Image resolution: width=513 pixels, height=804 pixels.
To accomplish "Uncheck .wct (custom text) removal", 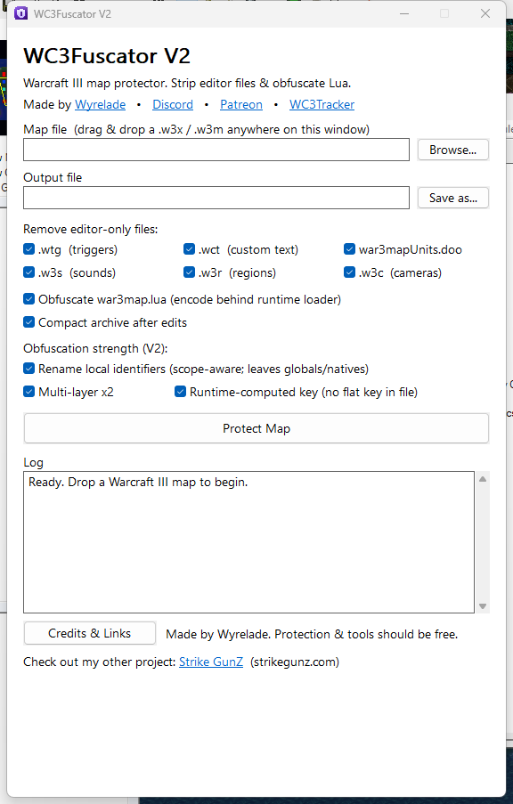I will (x=190, y=249).
